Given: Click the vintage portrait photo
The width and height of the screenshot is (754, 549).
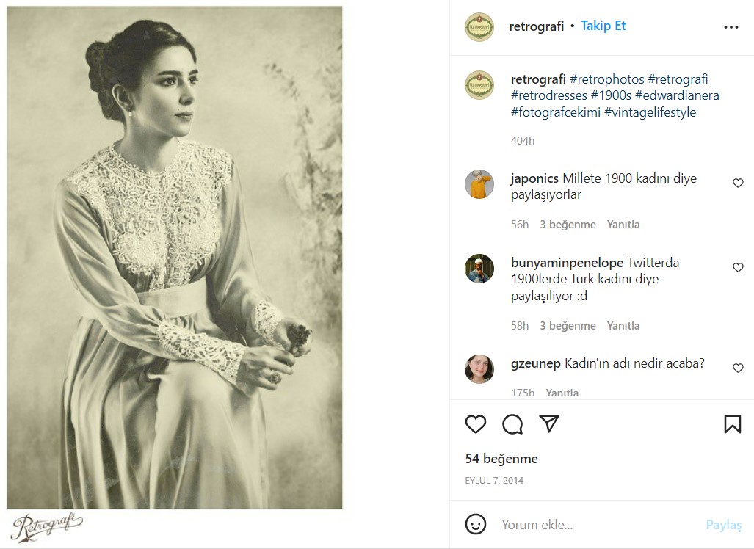Looking at the screenshot, I should coord(175,257).
